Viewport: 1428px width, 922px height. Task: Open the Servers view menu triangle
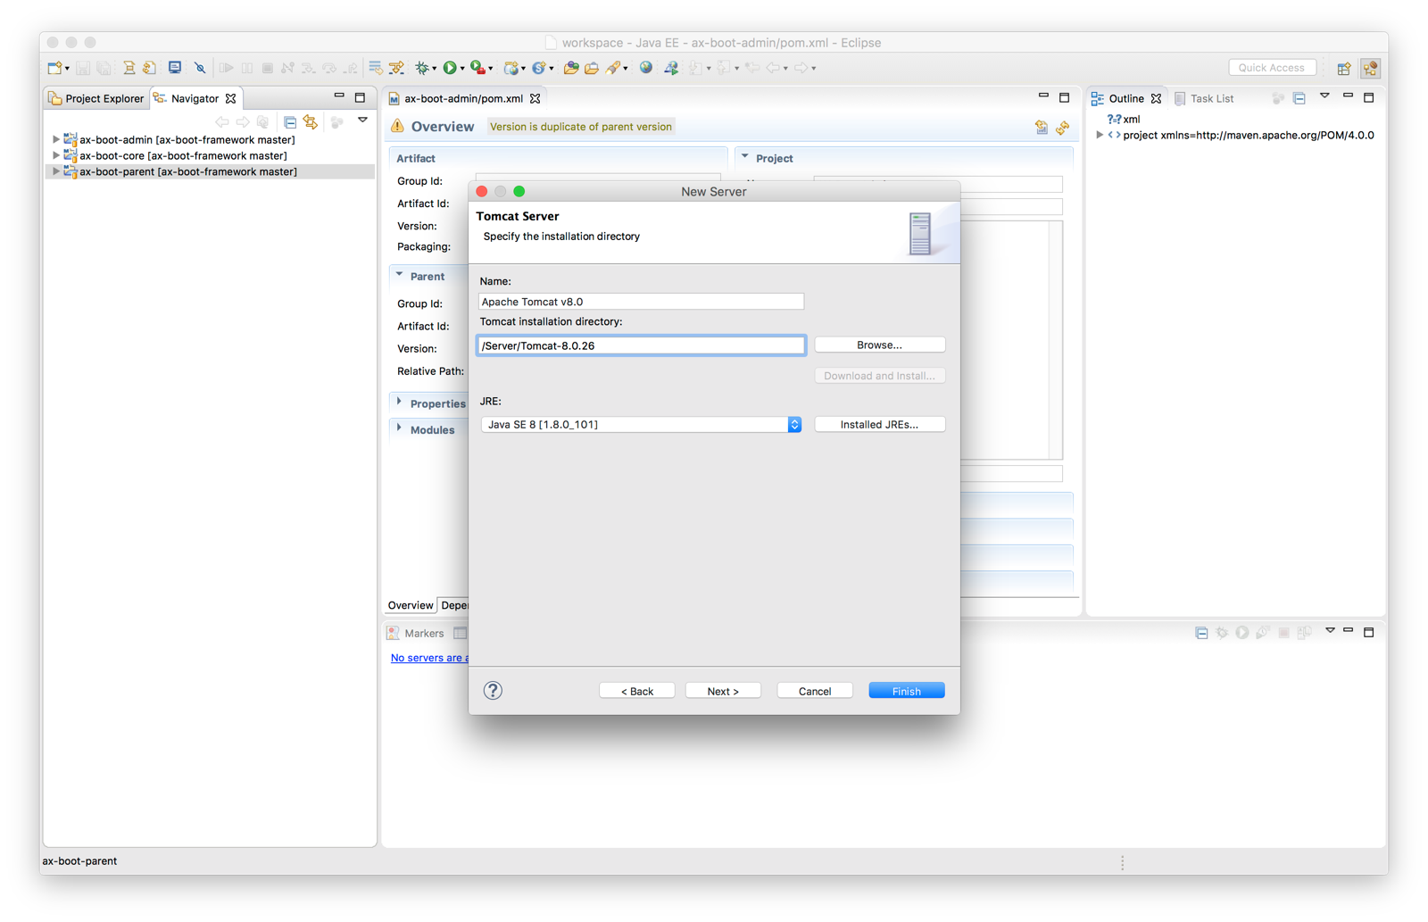pos(1330,630)
